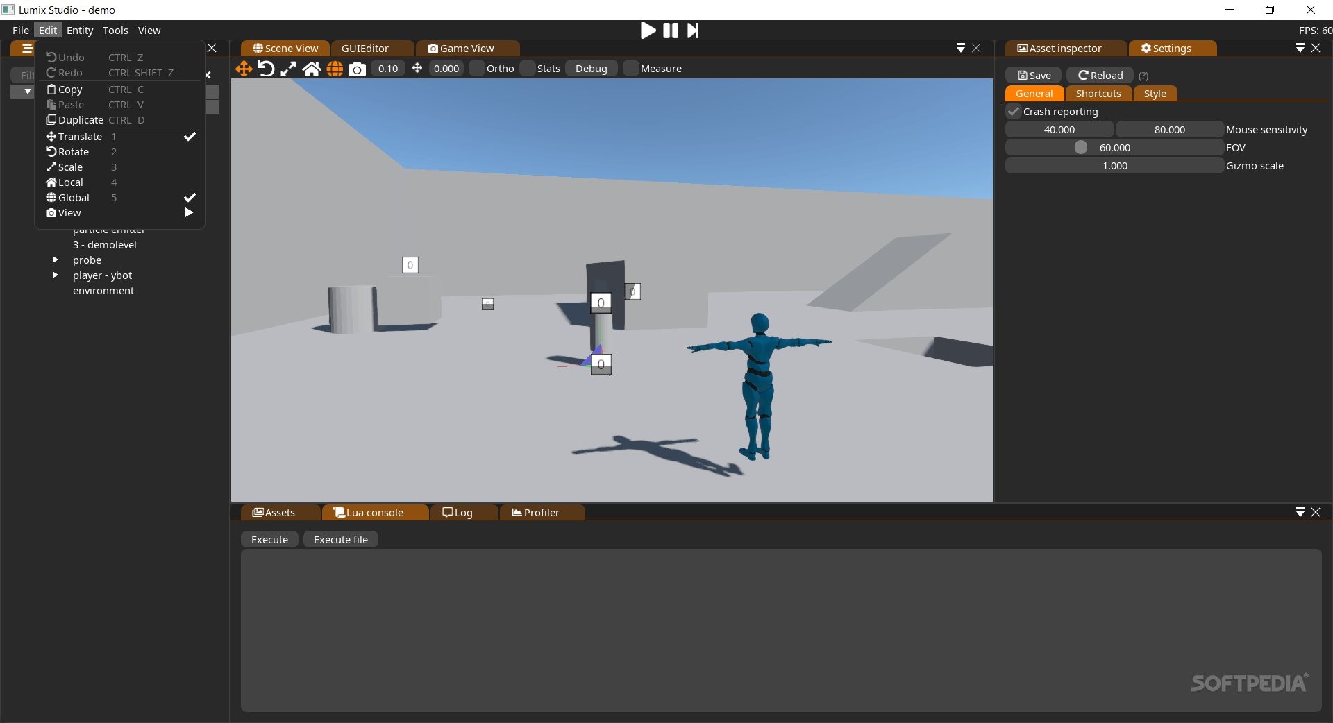Switch to local coordinates using house icon
Viewport: 1333px width, 723px height.
pos(312,68)
